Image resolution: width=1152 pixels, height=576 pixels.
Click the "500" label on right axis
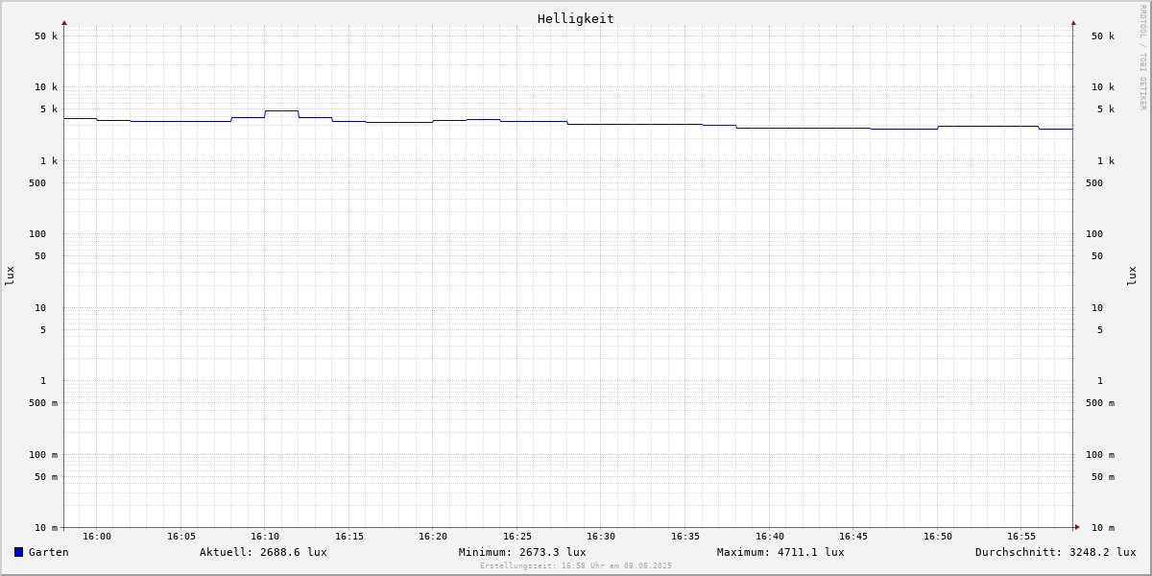point(1094,183)
